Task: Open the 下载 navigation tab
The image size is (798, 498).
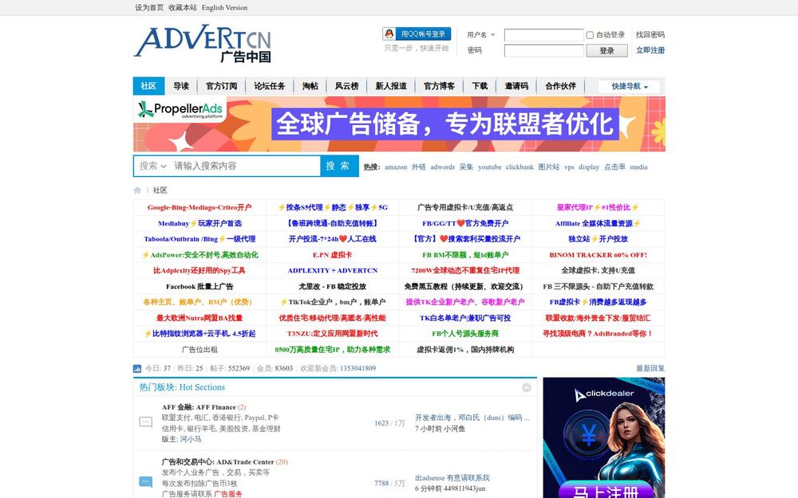Action: tap(480, 86)
